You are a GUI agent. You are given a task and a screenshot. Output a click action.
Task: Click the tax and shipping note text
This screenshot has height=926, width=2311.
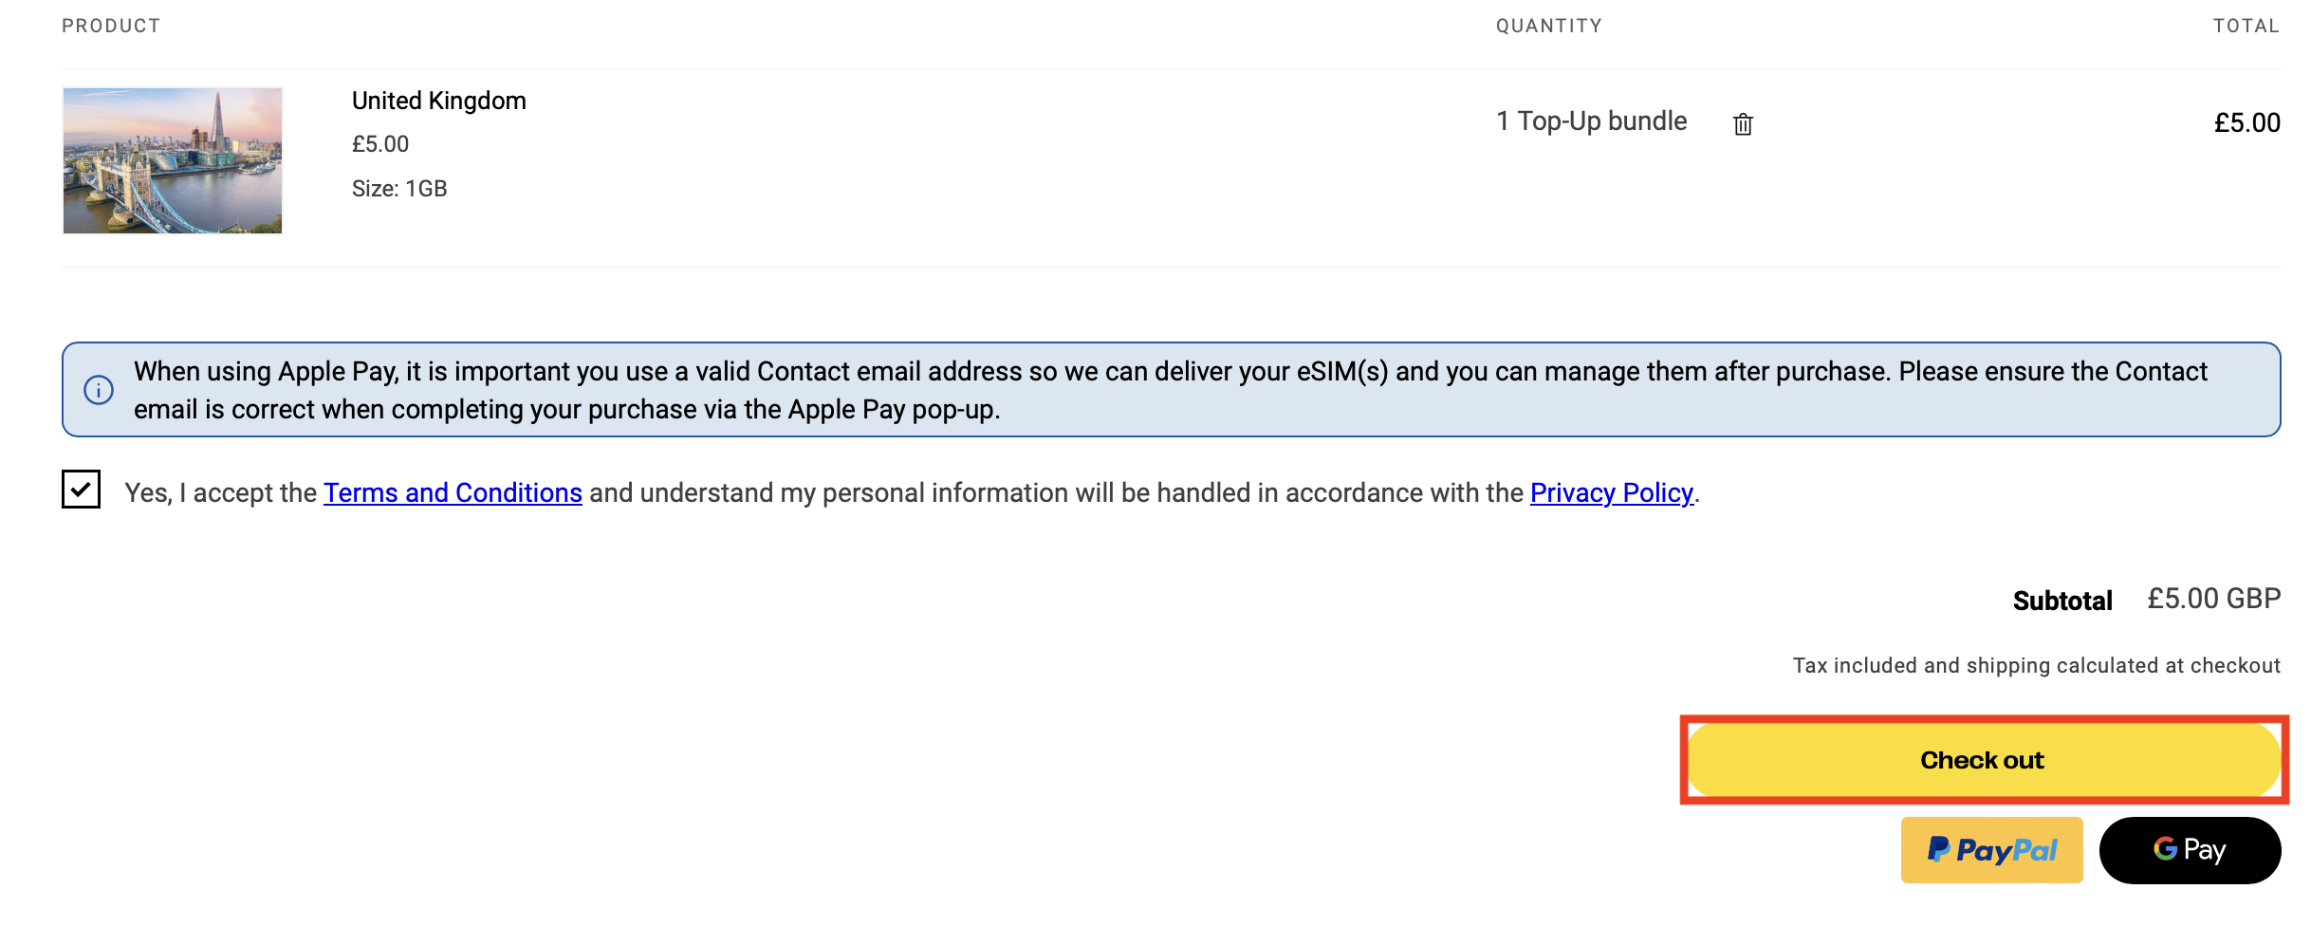click(x=2036, y=666)
